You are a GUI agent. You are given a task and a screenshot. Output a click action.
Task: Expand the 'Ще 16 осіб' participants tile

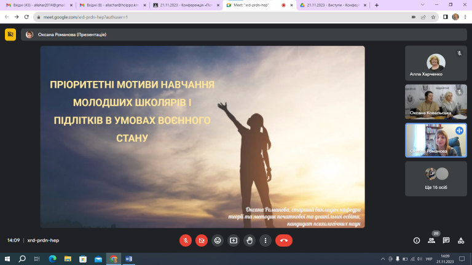coord(436,179)
